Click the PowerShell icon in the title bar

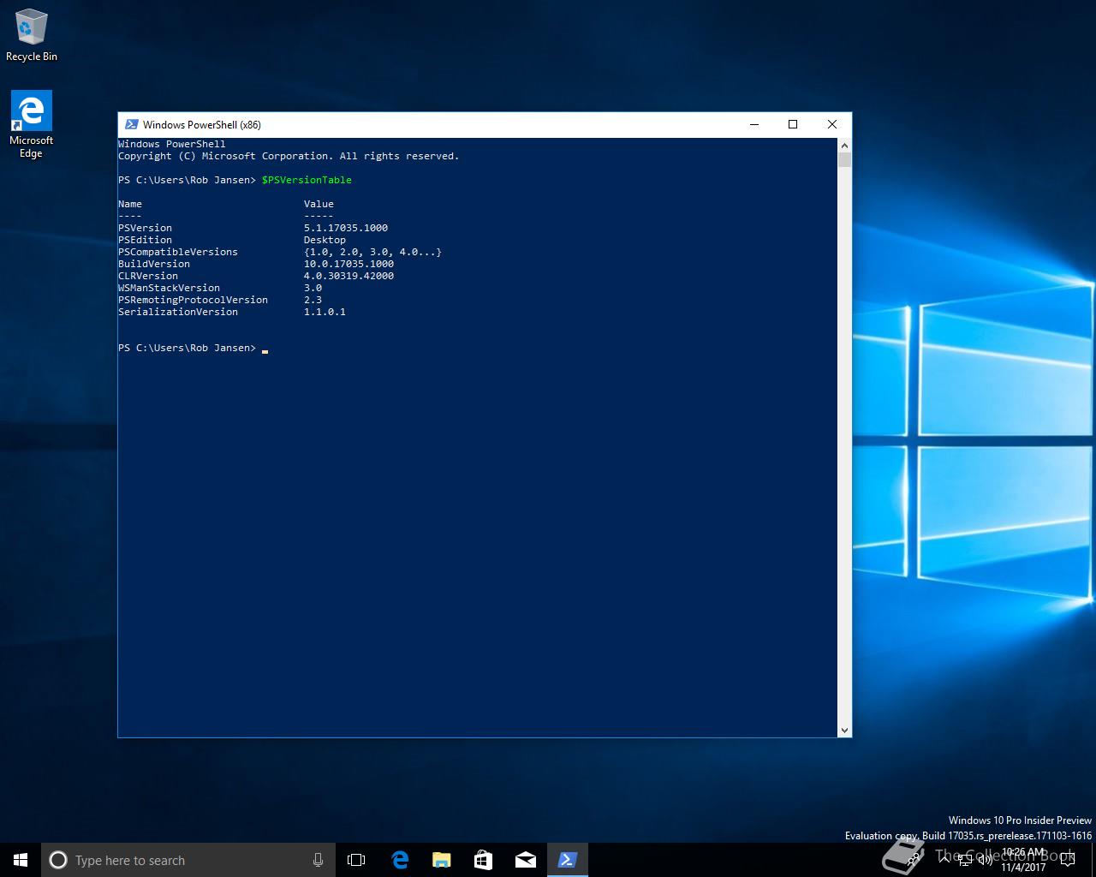[131, 125]
